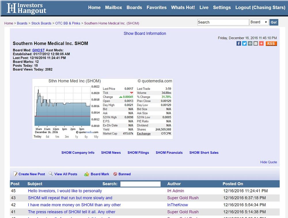Viewport: 288px width, 218px height.
Task: Select the 10y chart range
Action: (x=96, y=137)
